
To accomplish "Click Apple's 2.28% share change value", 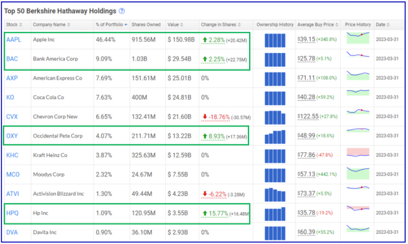I will pos(213,40).
